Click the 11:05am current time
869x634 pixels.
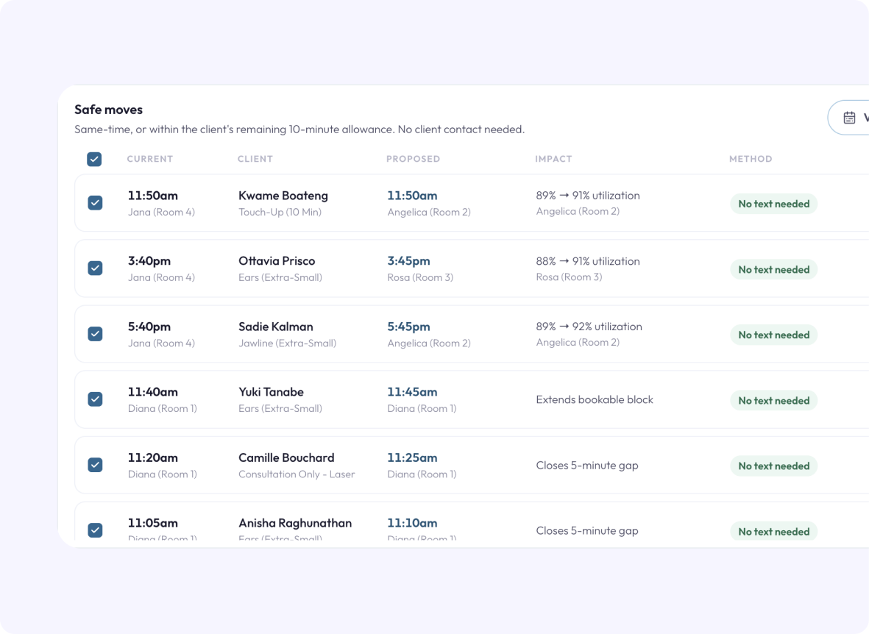click(153, 523)
